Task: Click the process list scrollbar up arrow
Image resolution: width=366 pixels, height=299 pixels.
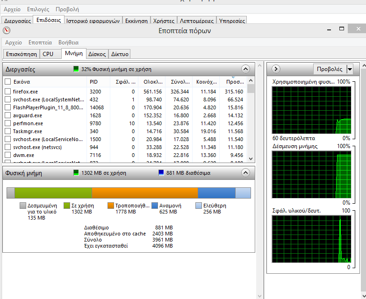Action: pyautogui.click(x=251, y=80)
